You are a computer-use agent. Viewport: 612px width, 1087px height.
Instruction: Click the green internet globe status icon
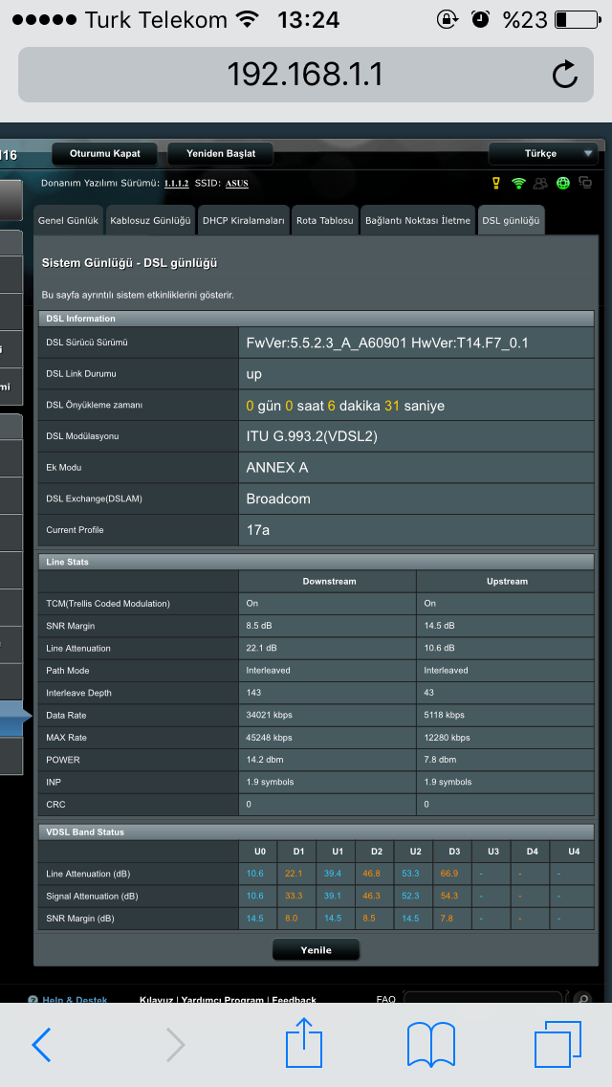(x=563, y=183)
